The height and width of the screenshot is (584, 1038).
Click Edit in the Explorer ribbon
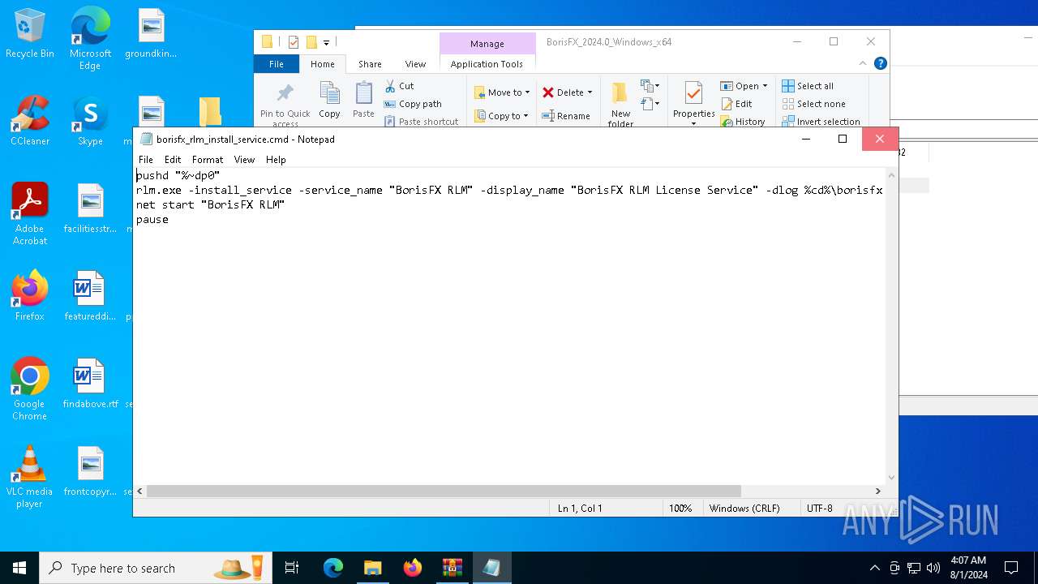[x=736, y=104]
